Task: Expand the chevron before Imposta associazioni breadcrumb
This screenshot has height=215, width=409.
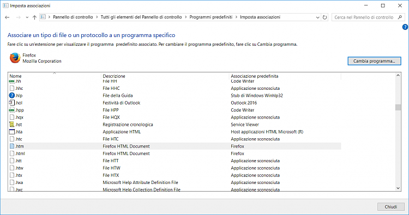Action: (236, 17)
